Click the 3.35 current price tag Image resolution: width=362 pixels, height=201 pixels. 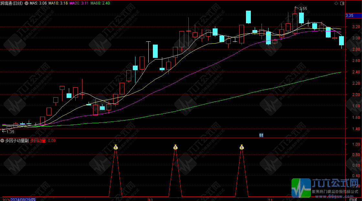349,16
